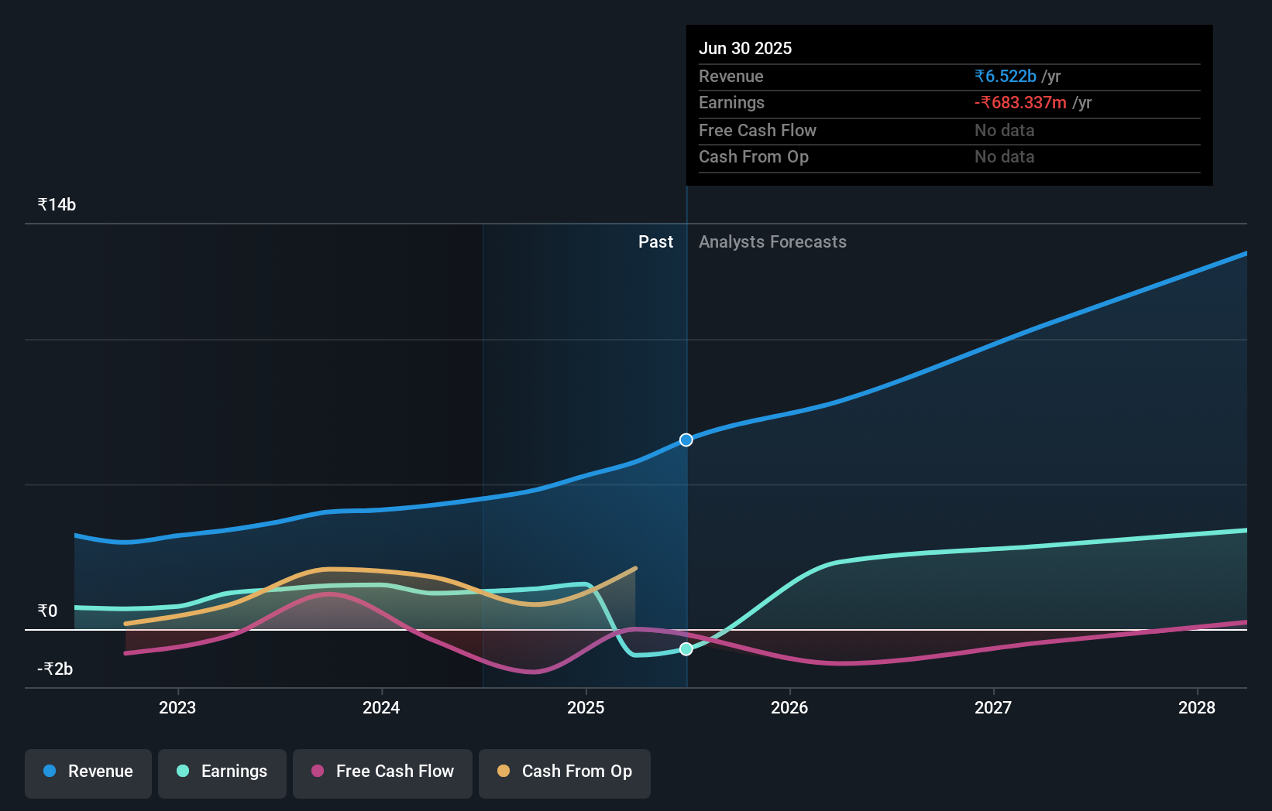Click the Free Cash Flow legend button
This screenshot has height=811, width=1272.
382,772
